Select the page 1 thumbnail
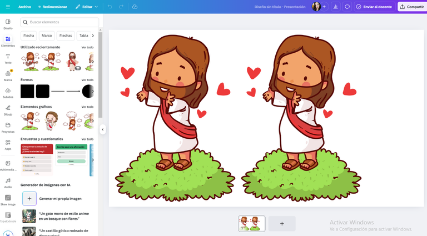The image size is (427, 236). pyautogui.click(x=252, y=223)
